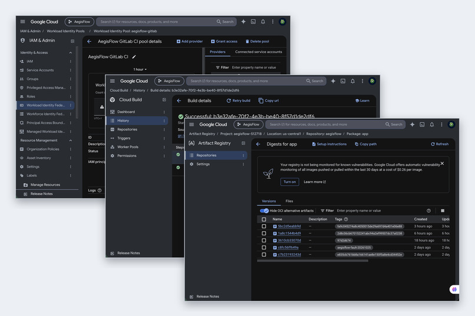Click the search bar in the Artifact Registry window
Viewport: 475px width, 316px height.
coord(336,124)
